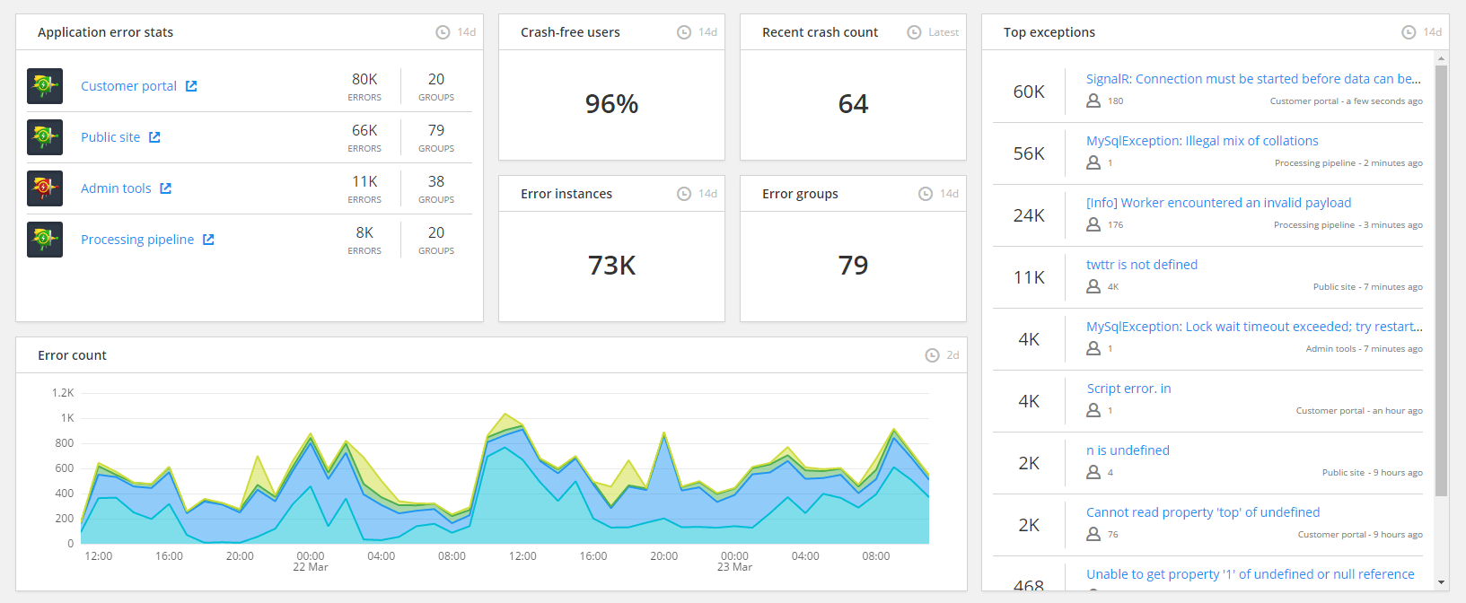Open MySqlException Lock wait timeout exceeded
This screenshot has width=1466, height=603.
click(1254, 327)
